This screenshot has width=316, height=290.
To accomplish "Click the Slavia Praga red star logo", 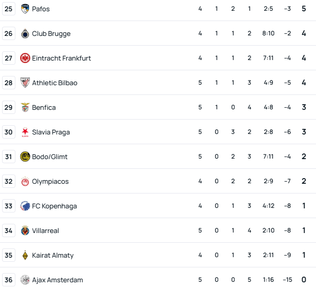I will pyautogui.click(x=25, y=132).
